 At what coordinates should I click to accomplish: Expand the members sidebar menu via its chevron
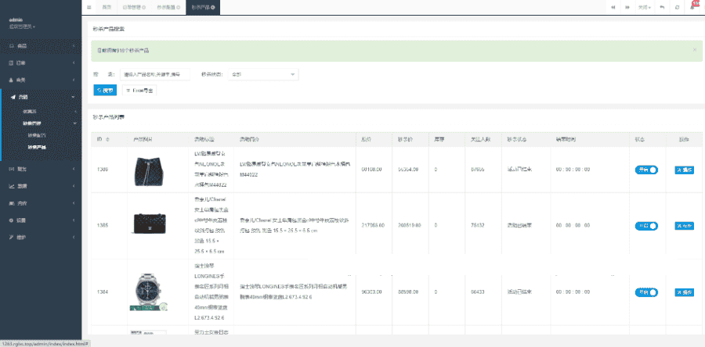point(74,80)
